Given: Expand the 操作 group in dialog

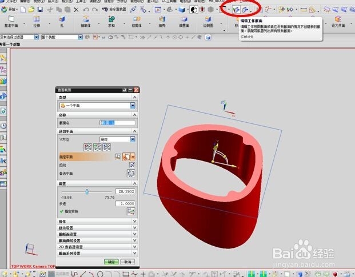Looking at the screenshot, I should 134,222.
